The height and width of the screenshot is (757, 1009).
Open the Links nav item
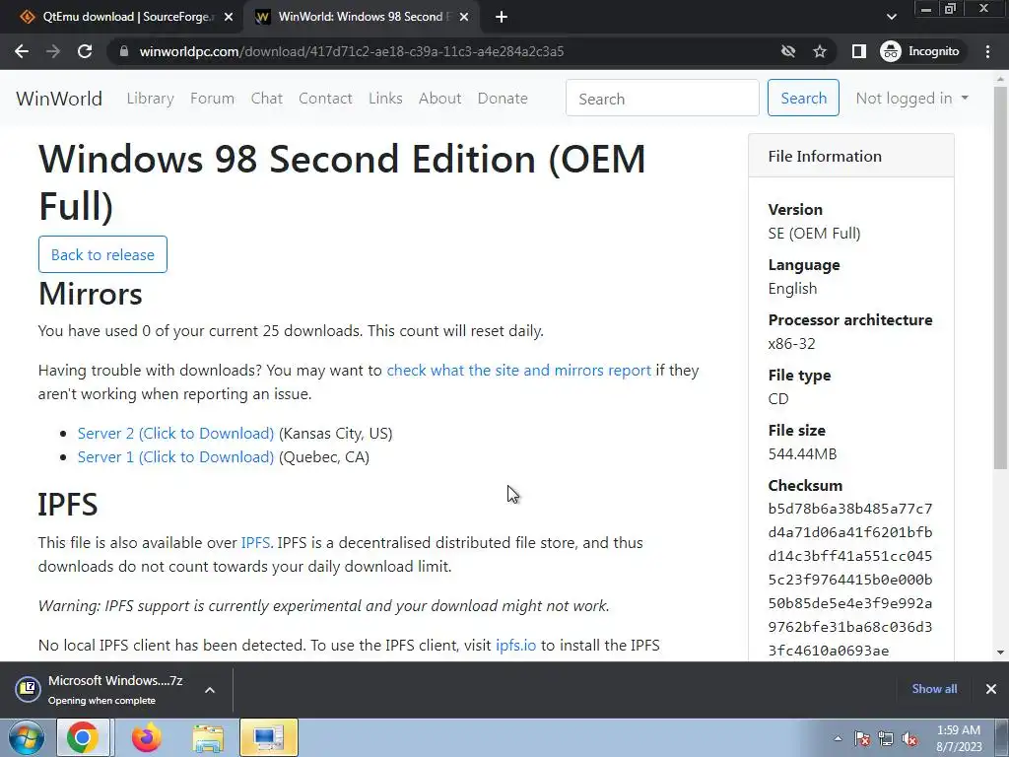coord(385,99)
